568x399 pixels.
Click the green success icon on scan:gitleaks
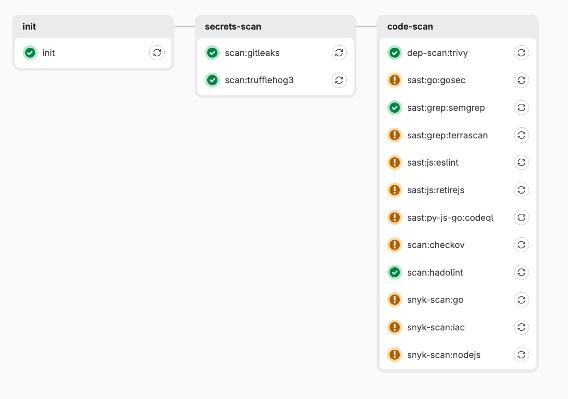coord(212,52)
